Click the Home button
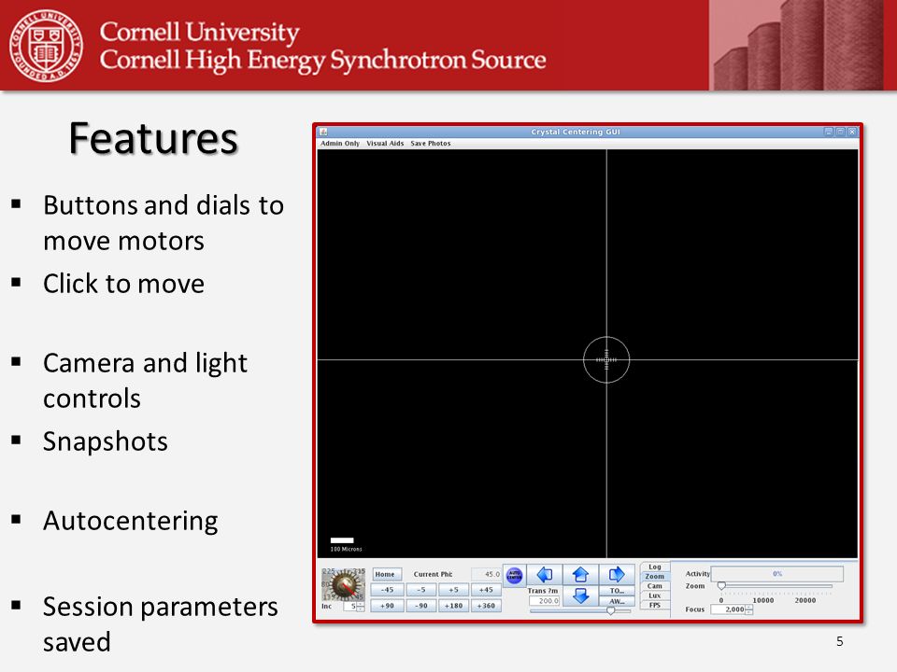This screenshot has width=897, height=672. (x=386, y=574)
